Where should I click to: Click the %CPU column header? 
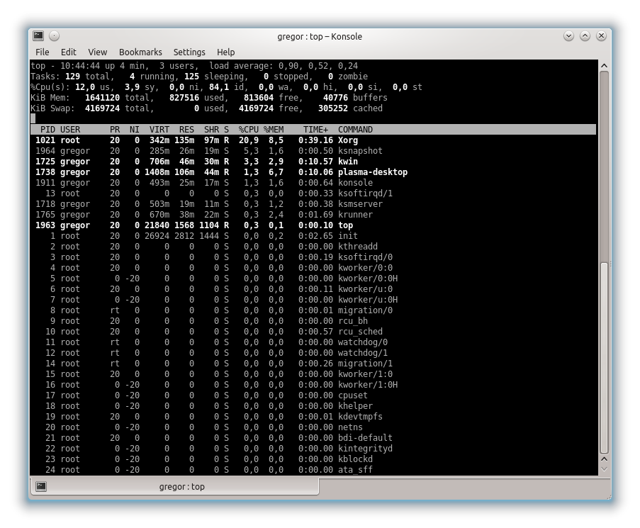point(248,130)
